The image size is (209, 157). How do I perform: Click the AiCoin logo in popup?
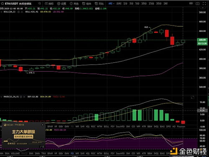tap(9, 125)
